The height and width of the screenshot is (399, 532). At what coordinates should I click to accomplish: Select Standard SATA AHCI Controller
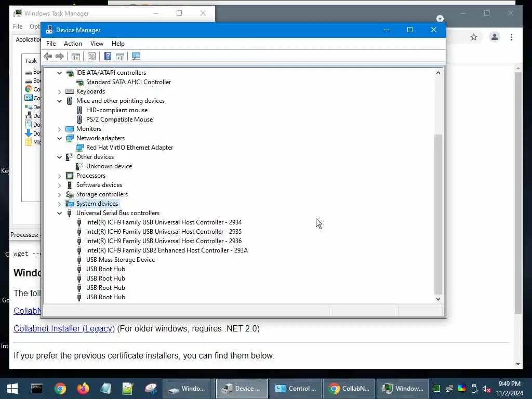pos(129,82)
